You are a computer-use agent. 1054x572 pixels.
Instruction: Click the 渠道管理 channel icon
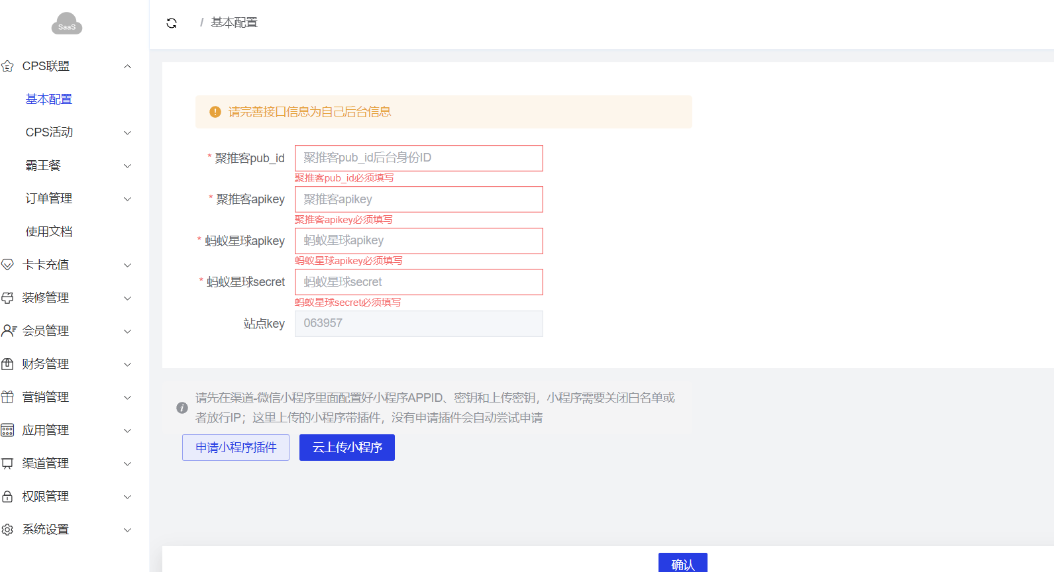[x=7, y=463]
